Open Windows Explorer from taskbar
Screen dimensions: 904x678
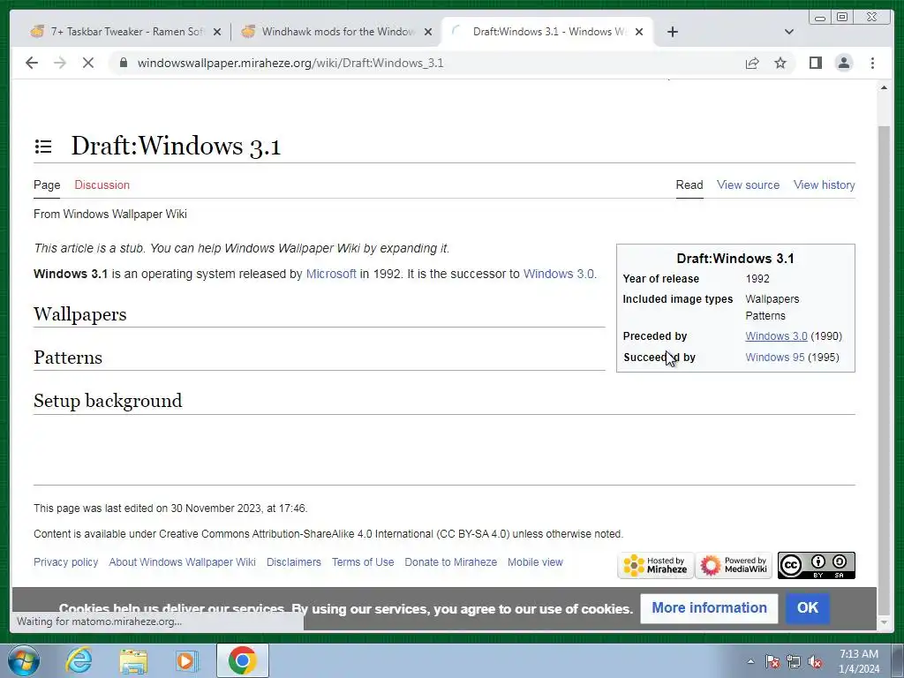point(133,660)
